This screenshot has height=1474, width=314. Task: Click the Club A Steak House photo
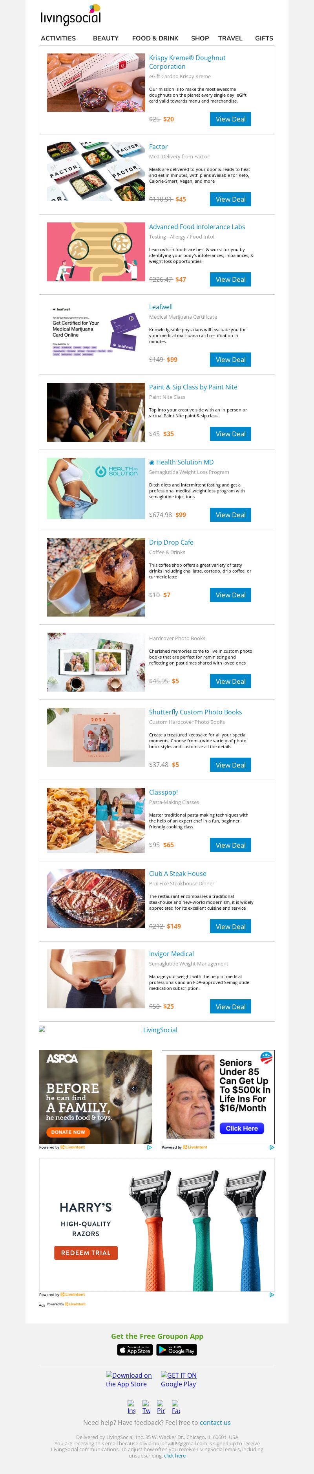pos(96,898)
